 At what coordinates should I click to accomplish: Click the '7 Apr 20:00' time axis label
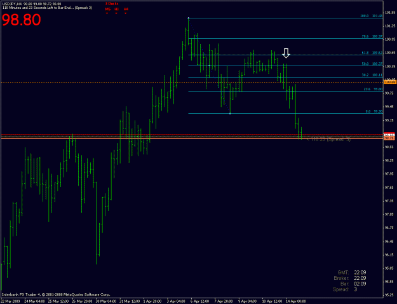tap(224, 301)
